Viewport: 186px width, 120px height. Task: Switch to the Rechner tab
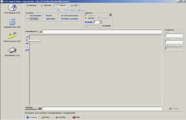(x=46, y=5)
